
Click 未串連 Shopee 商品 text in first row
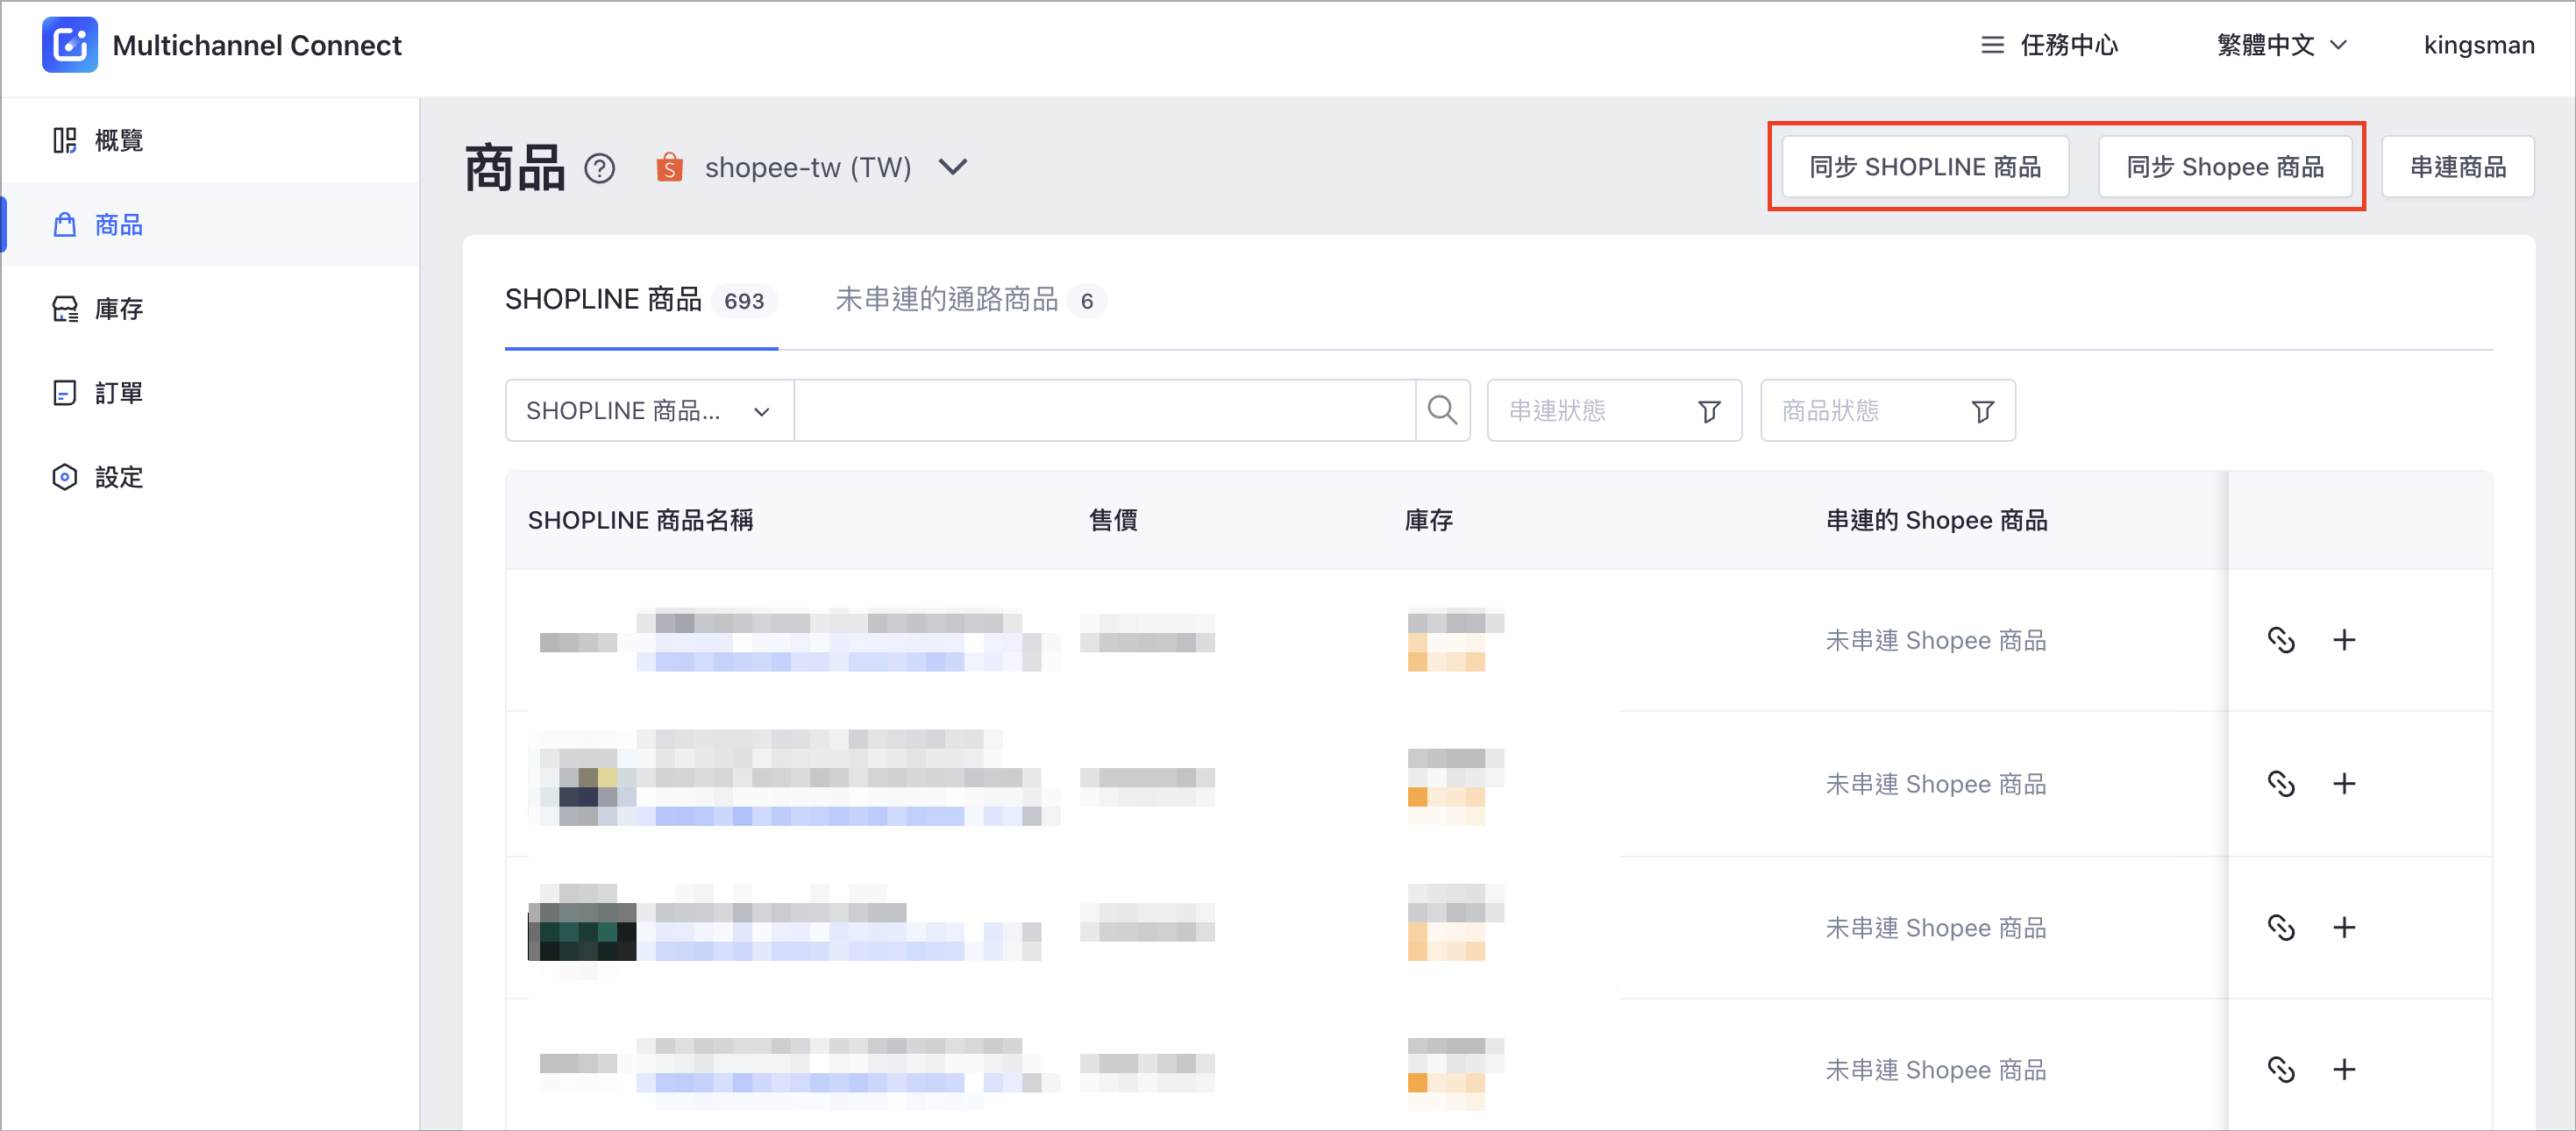tap(1935, 640)
